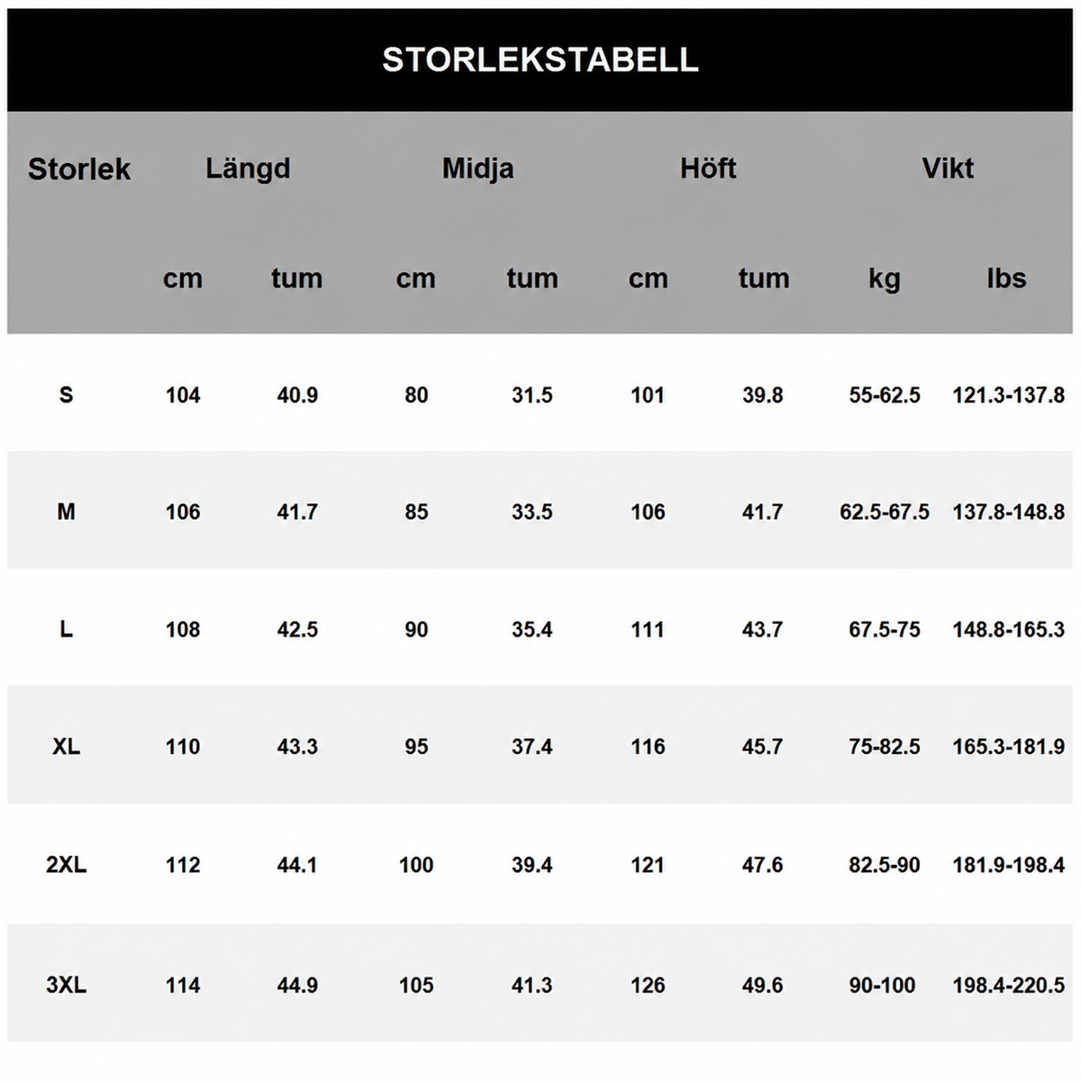Select the 198.4-220.5 lbs cell
This screenshot has width=1081, height=1081.
pyautogui.click(x=1009, y=985)
